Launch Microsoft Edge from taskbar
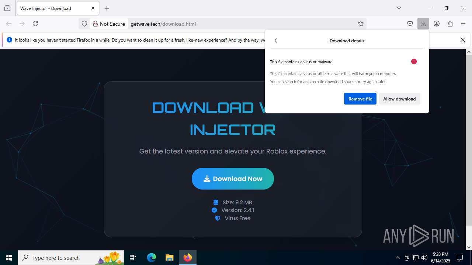The image size is (472, 265). 152,258
